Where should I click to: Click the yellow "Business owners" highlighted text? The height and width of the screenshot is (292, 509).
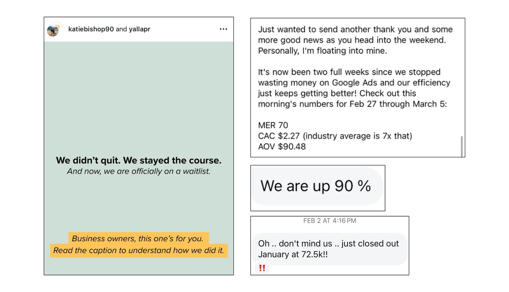pos(138,239)
